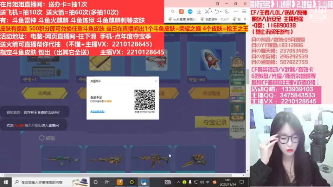Viewport: 333px width, 187px height.
Task: Open the 夺宝记录 records button
Action: click(x=211, y=122)
